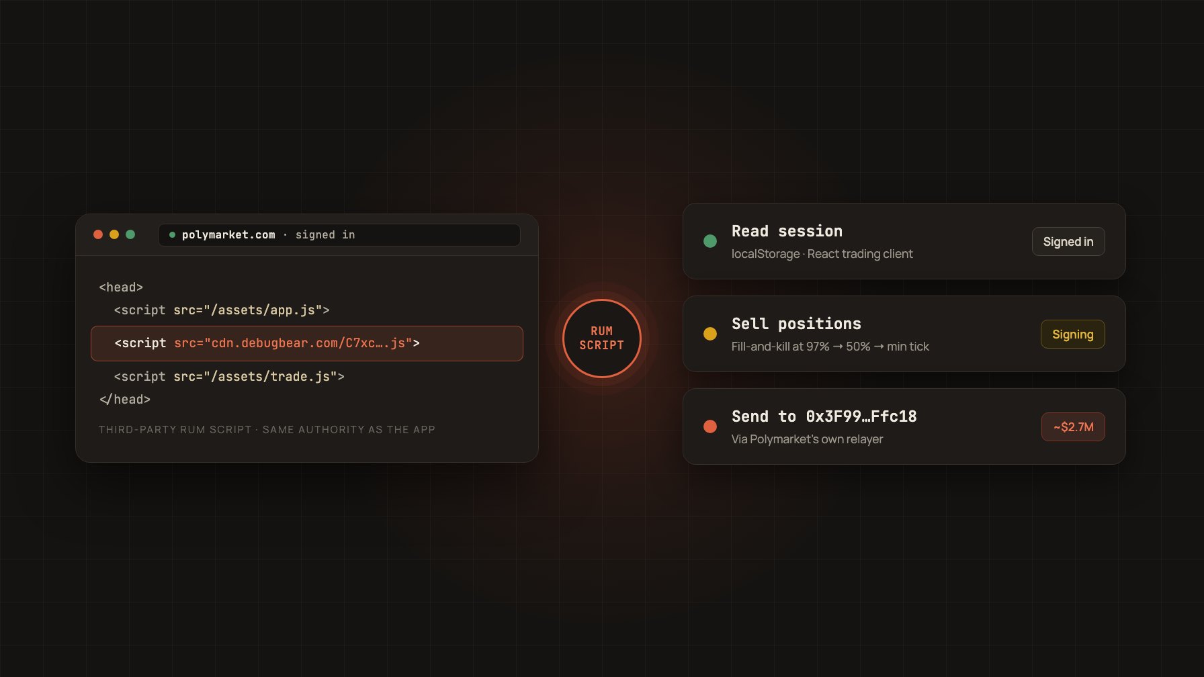This screenshot has width=1204, height=677.
Task: Click the /assets/app.js script line
Action: coord(222,310)
